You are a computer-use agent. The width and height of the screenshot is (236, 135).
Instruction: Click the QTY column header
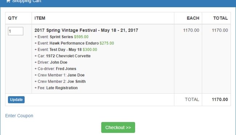[13, 18]
